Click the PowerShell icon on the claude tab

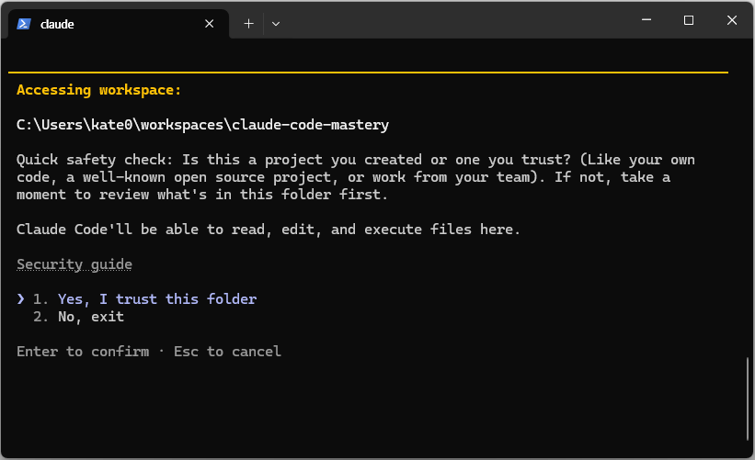click(x=24, y=24)
